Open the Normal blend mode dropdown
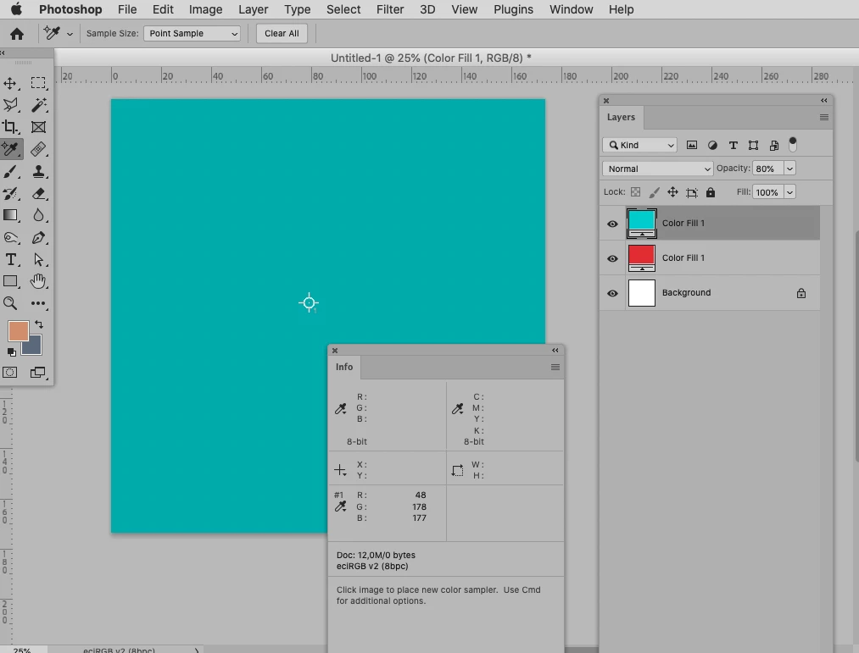This screenshot has height=653, width=859. click(x=657, y=169)
